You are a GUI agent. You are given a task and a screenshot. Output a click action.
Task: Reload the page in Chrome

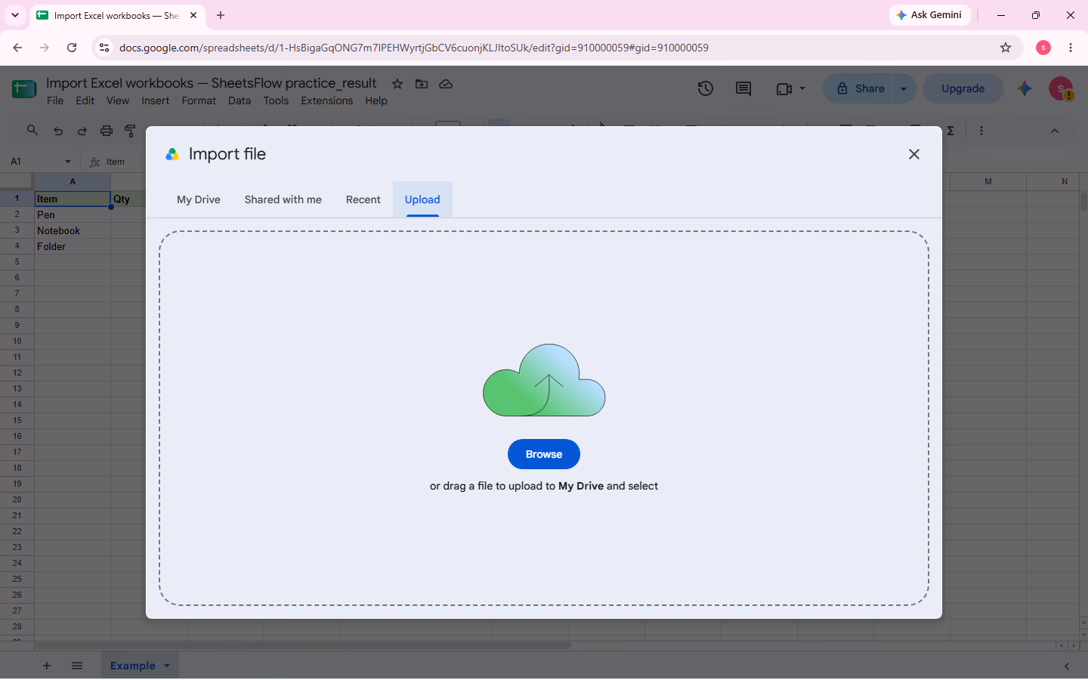72,48
